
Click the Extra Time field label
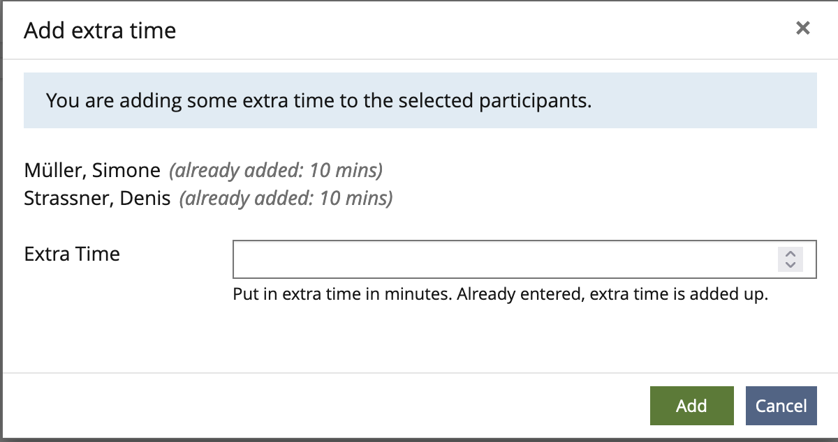click(72, 254)
